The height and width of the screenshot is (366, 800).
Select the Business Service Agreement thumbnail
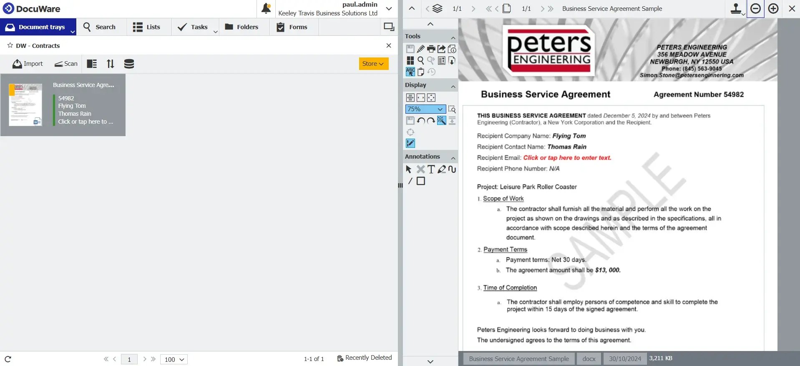point(25,105)
